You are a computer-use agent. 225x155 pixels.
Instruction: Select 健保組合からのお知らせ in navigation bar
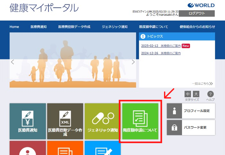197,27
